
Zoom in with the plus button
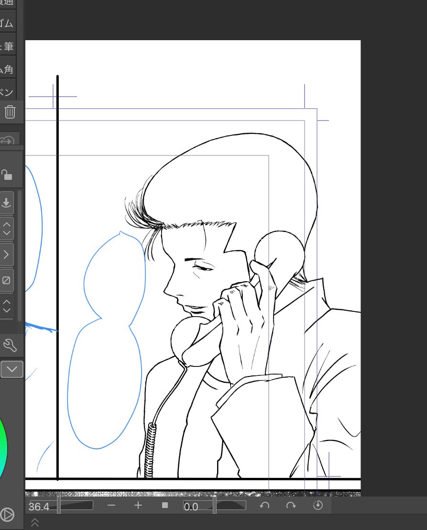pos(138,506)
